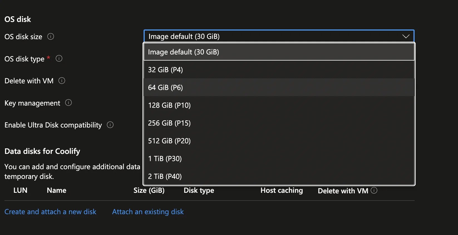Screen dimensions: 458x235
Task: Select 64 GiB (P6) disk size
Action: click(279, 87)
